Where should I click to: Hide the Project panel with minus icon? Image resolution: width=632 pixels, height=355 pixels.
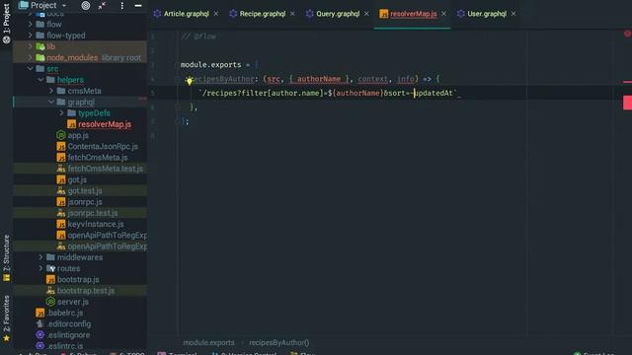138,5
